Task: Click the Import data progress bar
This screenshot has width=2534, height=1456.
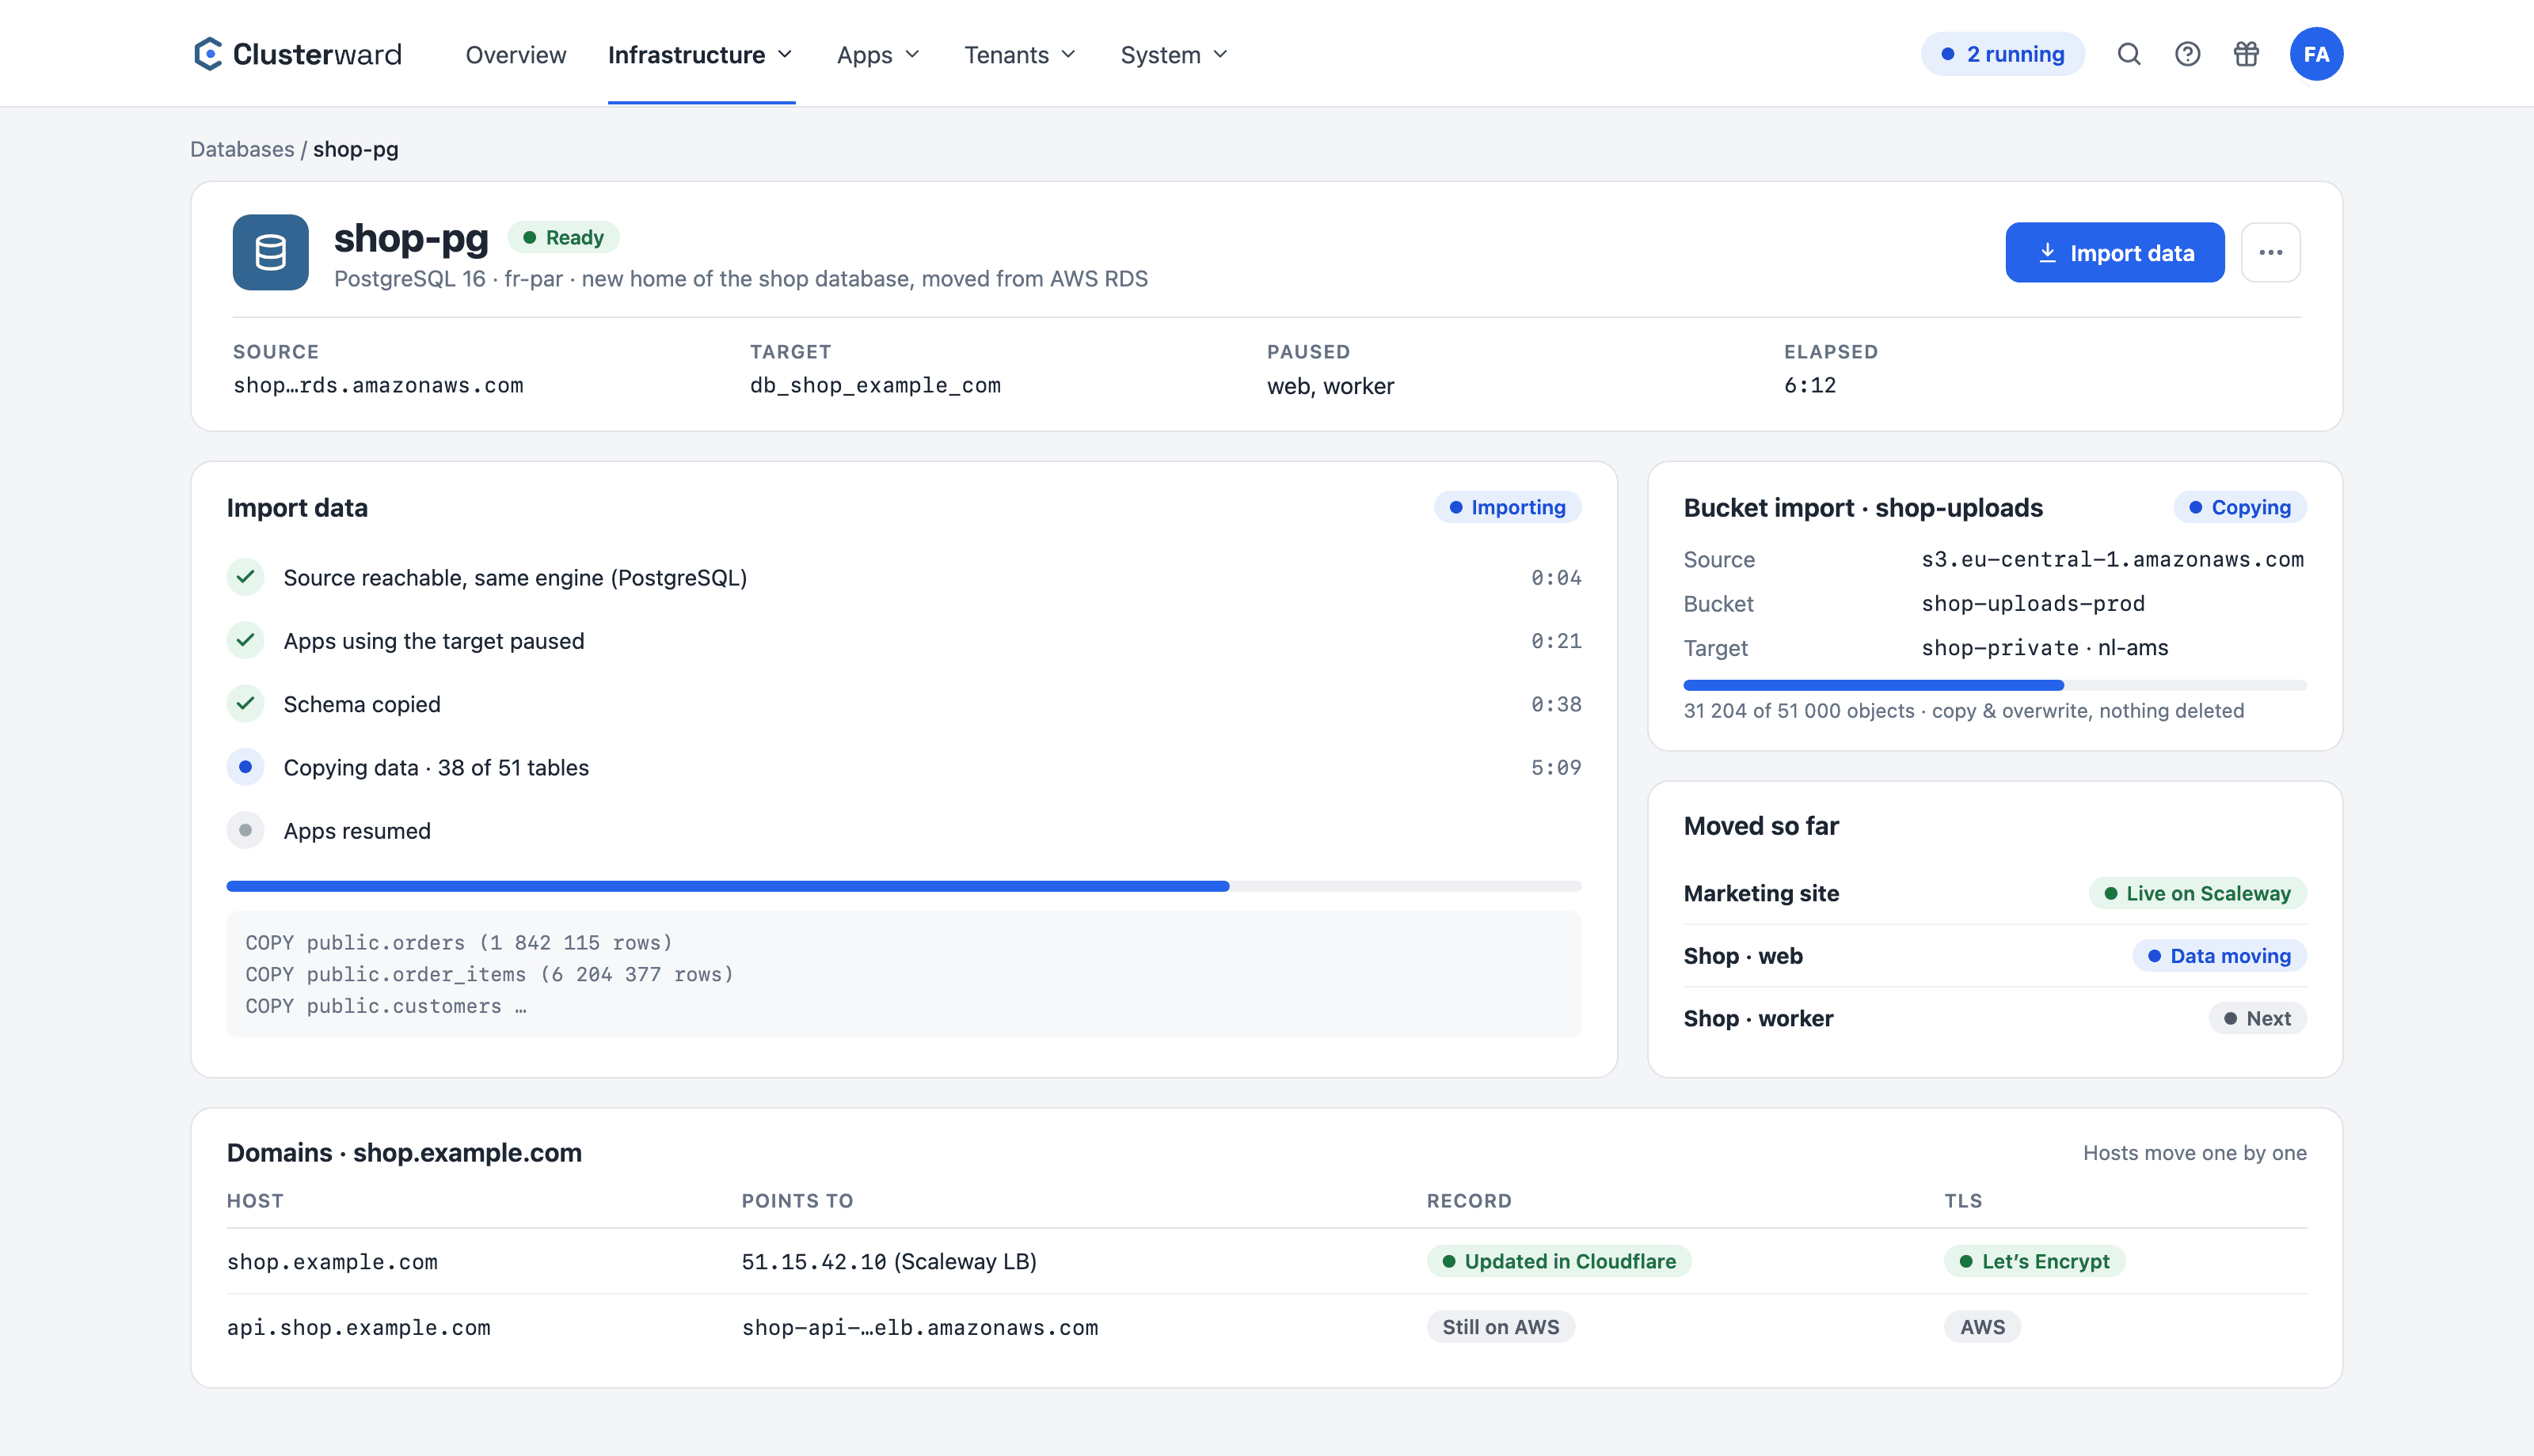Action: coord(904,886)
